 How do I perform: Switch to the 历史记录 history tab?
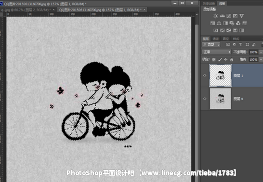click(209, 3)
